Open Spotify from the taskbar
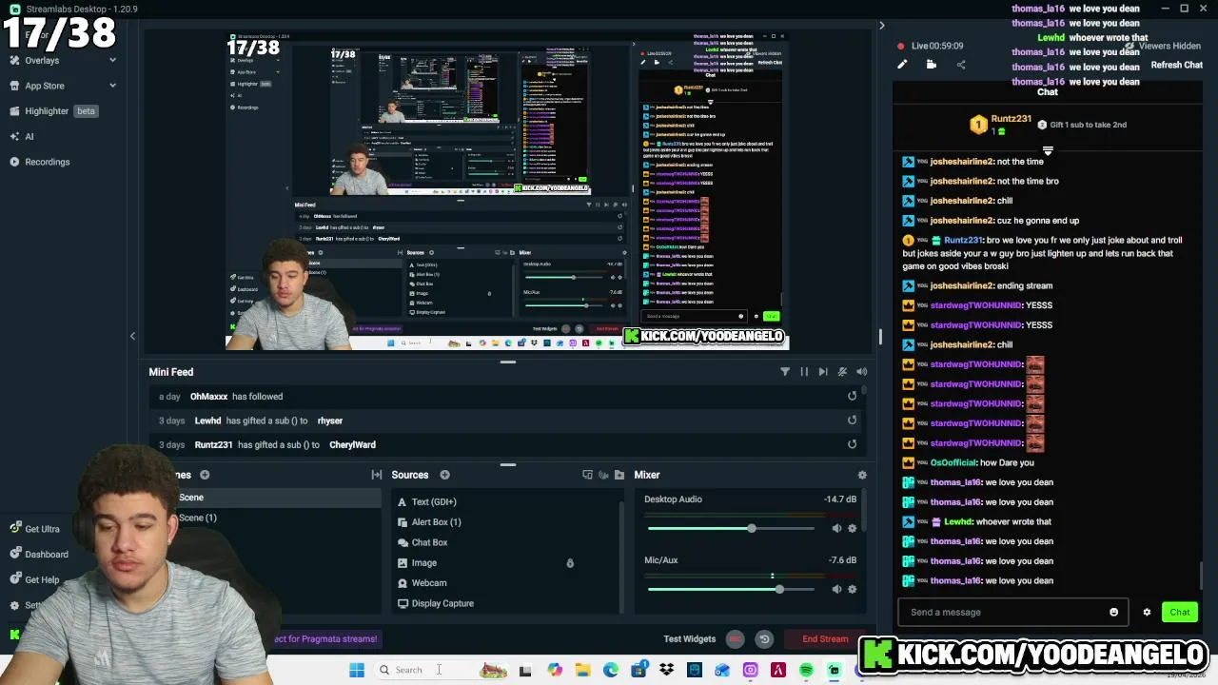The height and width of the screenshot is (685, 1218). click(x=806, y=670)
